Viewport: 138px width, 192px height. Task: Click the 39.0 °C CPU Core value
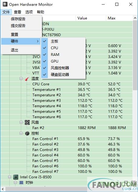coord(84,84)
